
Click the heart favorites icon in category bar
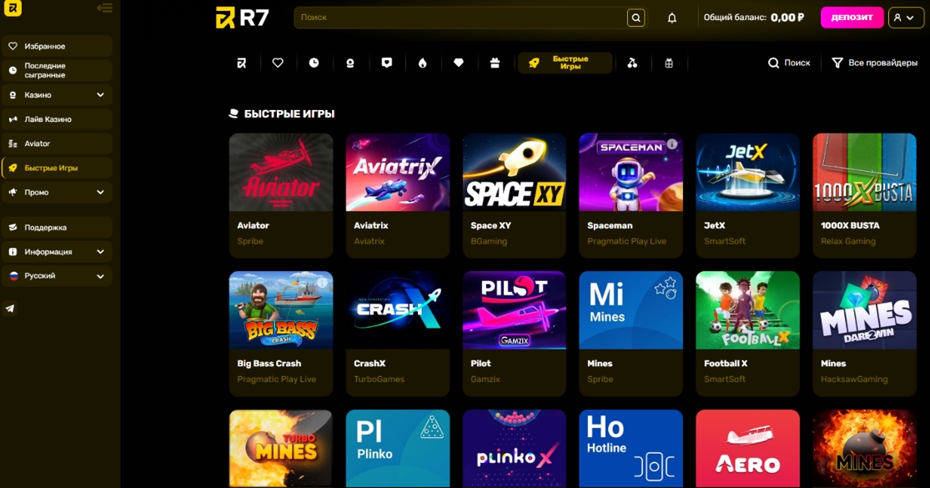[278, 63]
